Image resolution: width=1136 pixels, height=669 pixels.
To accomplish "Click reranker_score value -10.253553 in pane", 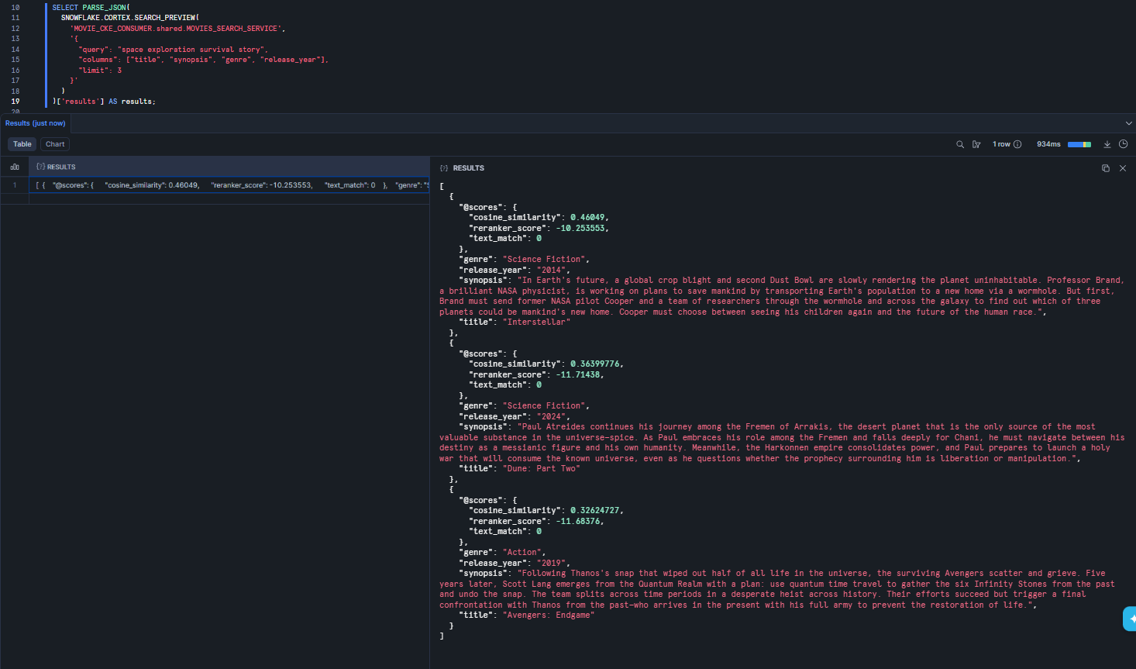I will 582,229.
